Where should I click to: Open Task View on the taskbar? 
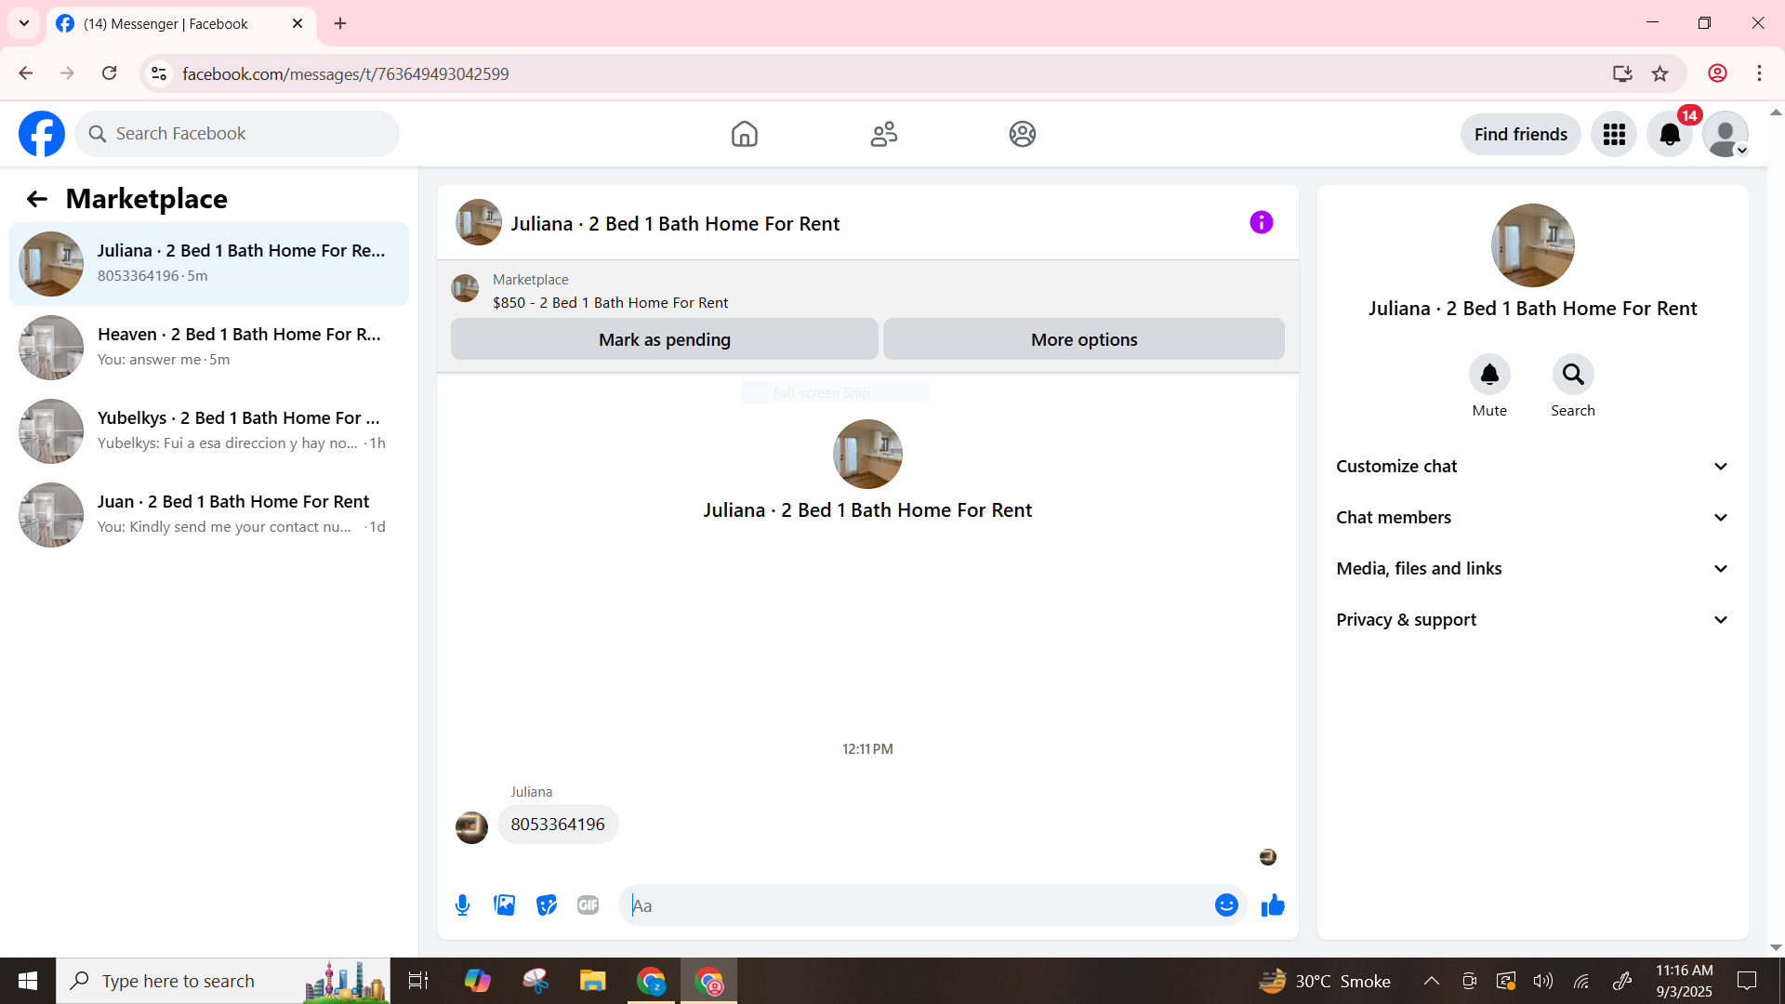(418, 981)
